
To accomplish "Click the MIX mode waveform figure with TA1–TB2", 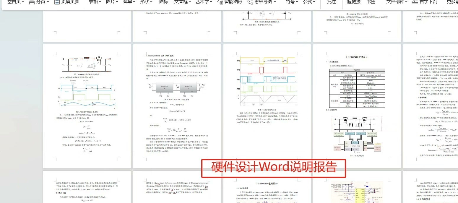I will click(267, 80).
